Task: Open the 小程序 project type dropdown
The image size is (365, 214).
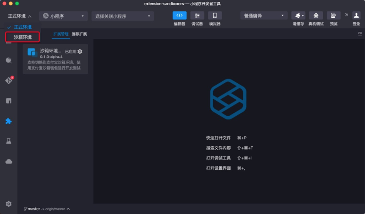Action: click(63, 16)
